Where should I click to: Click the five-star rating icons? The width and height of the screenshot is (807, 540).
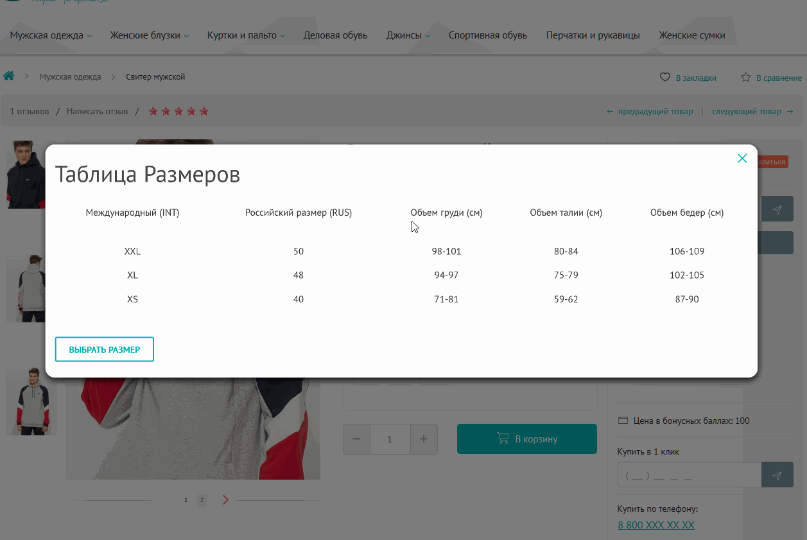(178, 112)
